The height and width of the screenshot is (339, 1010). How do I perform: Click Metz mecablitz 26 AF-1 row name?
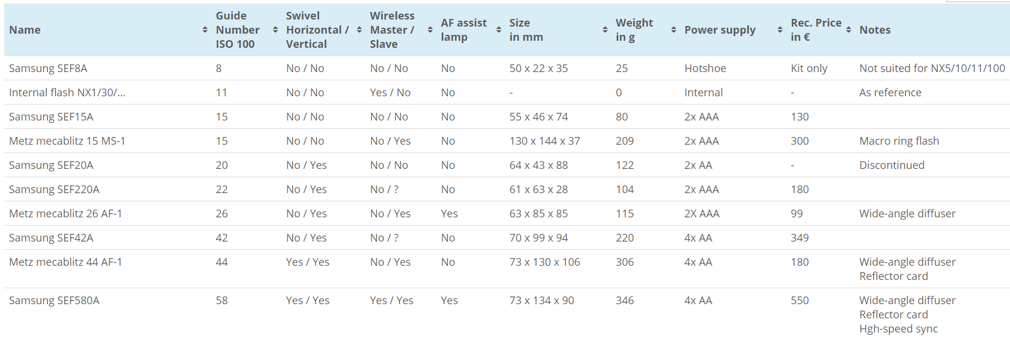66,214
